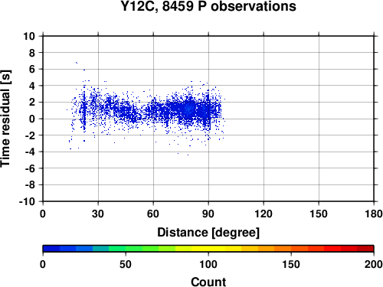
Task: Click the y-axis tick label -10
Action: pyautogui.click(x=27, y=201)
